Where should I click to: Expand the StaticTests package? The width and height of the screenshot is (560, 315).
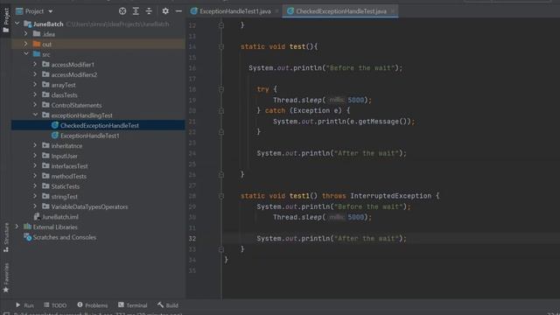pos(35,186)
